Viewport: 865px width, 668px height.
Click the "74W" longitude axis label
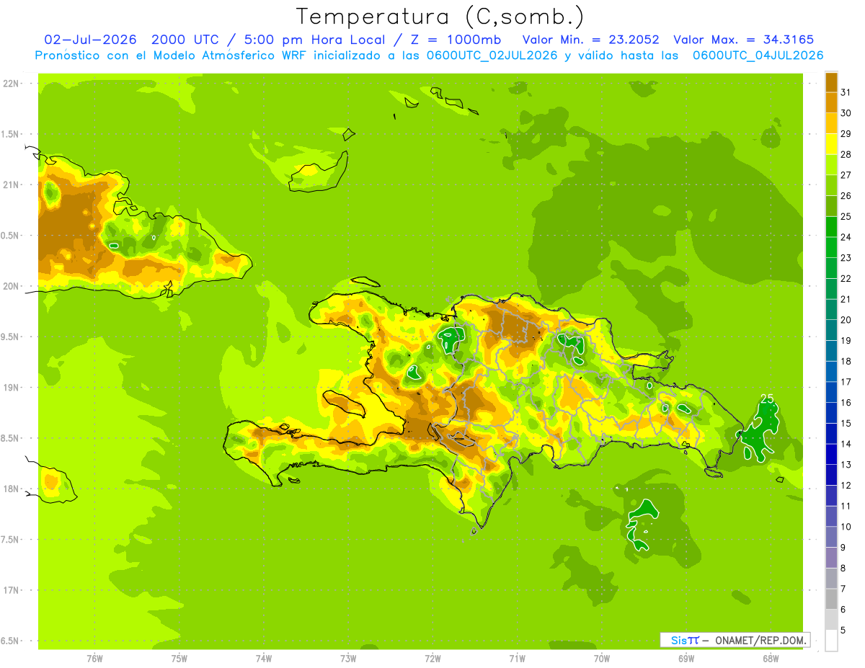[264, 659]
